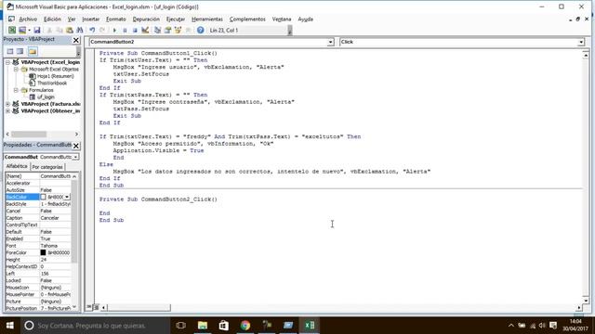The height and width of the screenshot is (334, 595).
Task: Click the View Microsoft Excel toolbar icon
Action: [x=12, y=30]
